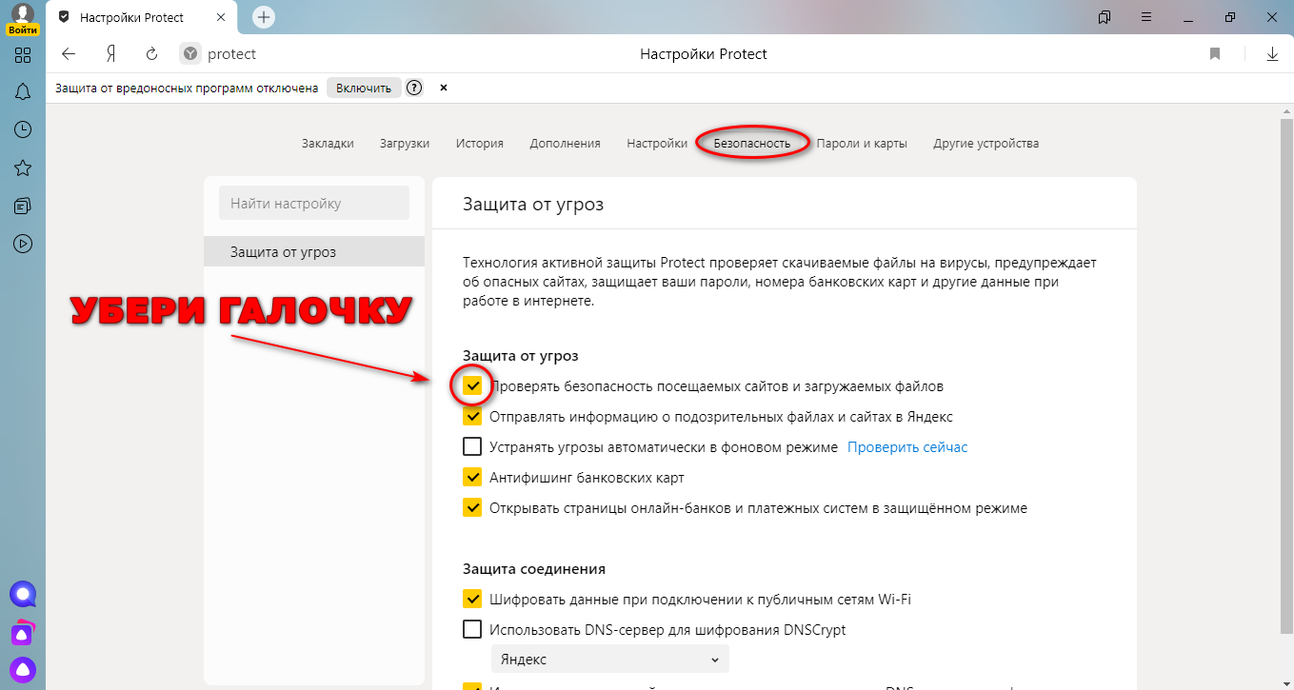Open the Яндекс DNS server dropdown
The height and width of the screenshot is (690, 1294).
click(610, 660)
